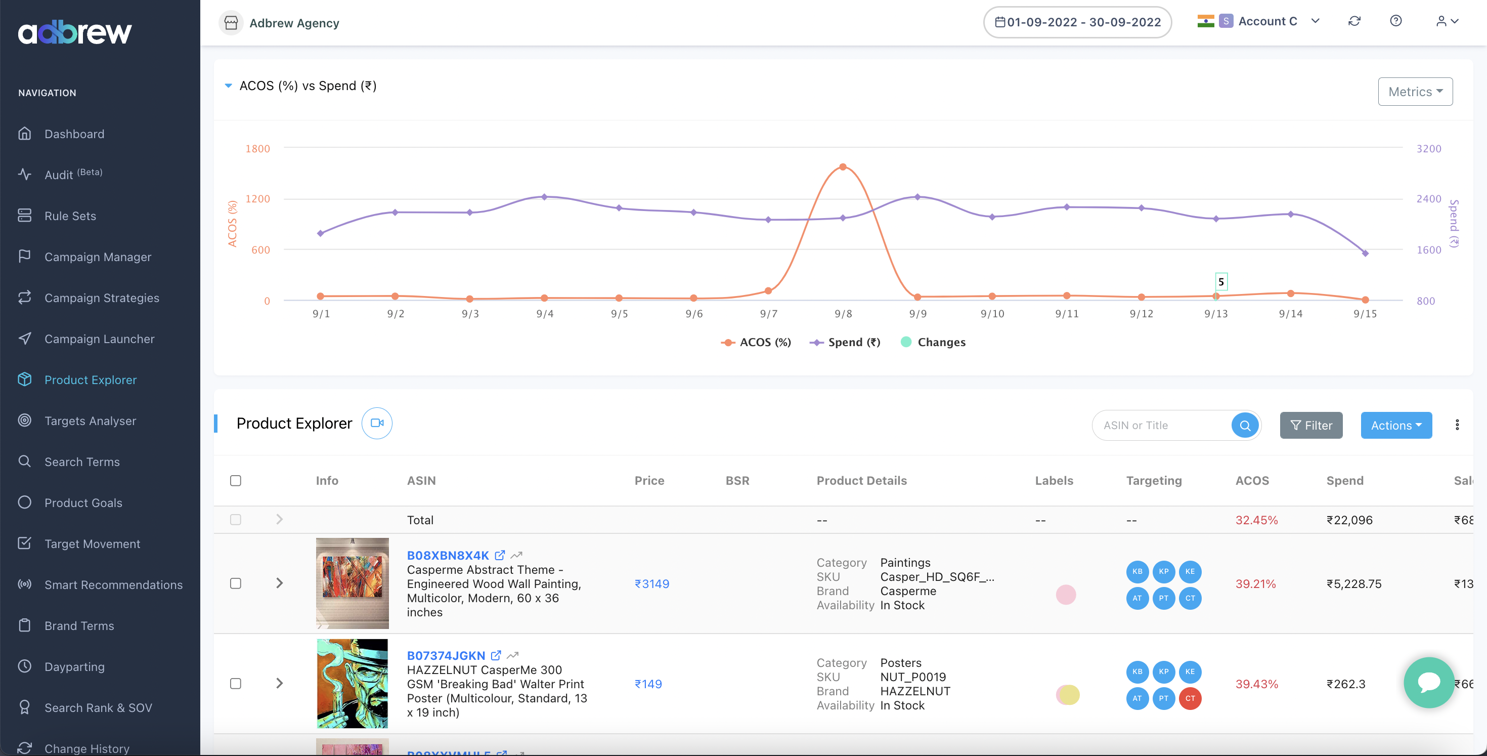Open the Account C selector dropdown
1487x756 pixels.
[1259, 21]
